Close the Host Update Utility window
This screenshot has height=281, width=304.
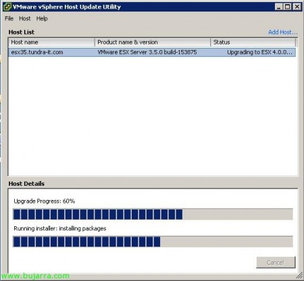click(x=297, y=7)
